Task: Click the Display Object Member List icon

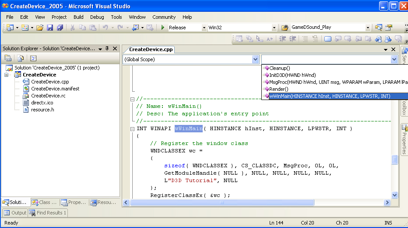Action: point(239,39)
